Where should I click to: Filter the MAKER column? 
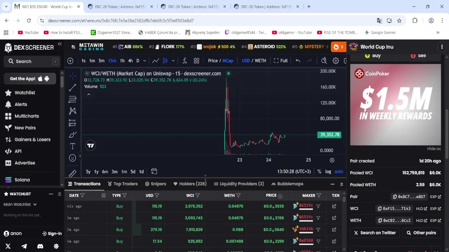(x=319, y=196)
